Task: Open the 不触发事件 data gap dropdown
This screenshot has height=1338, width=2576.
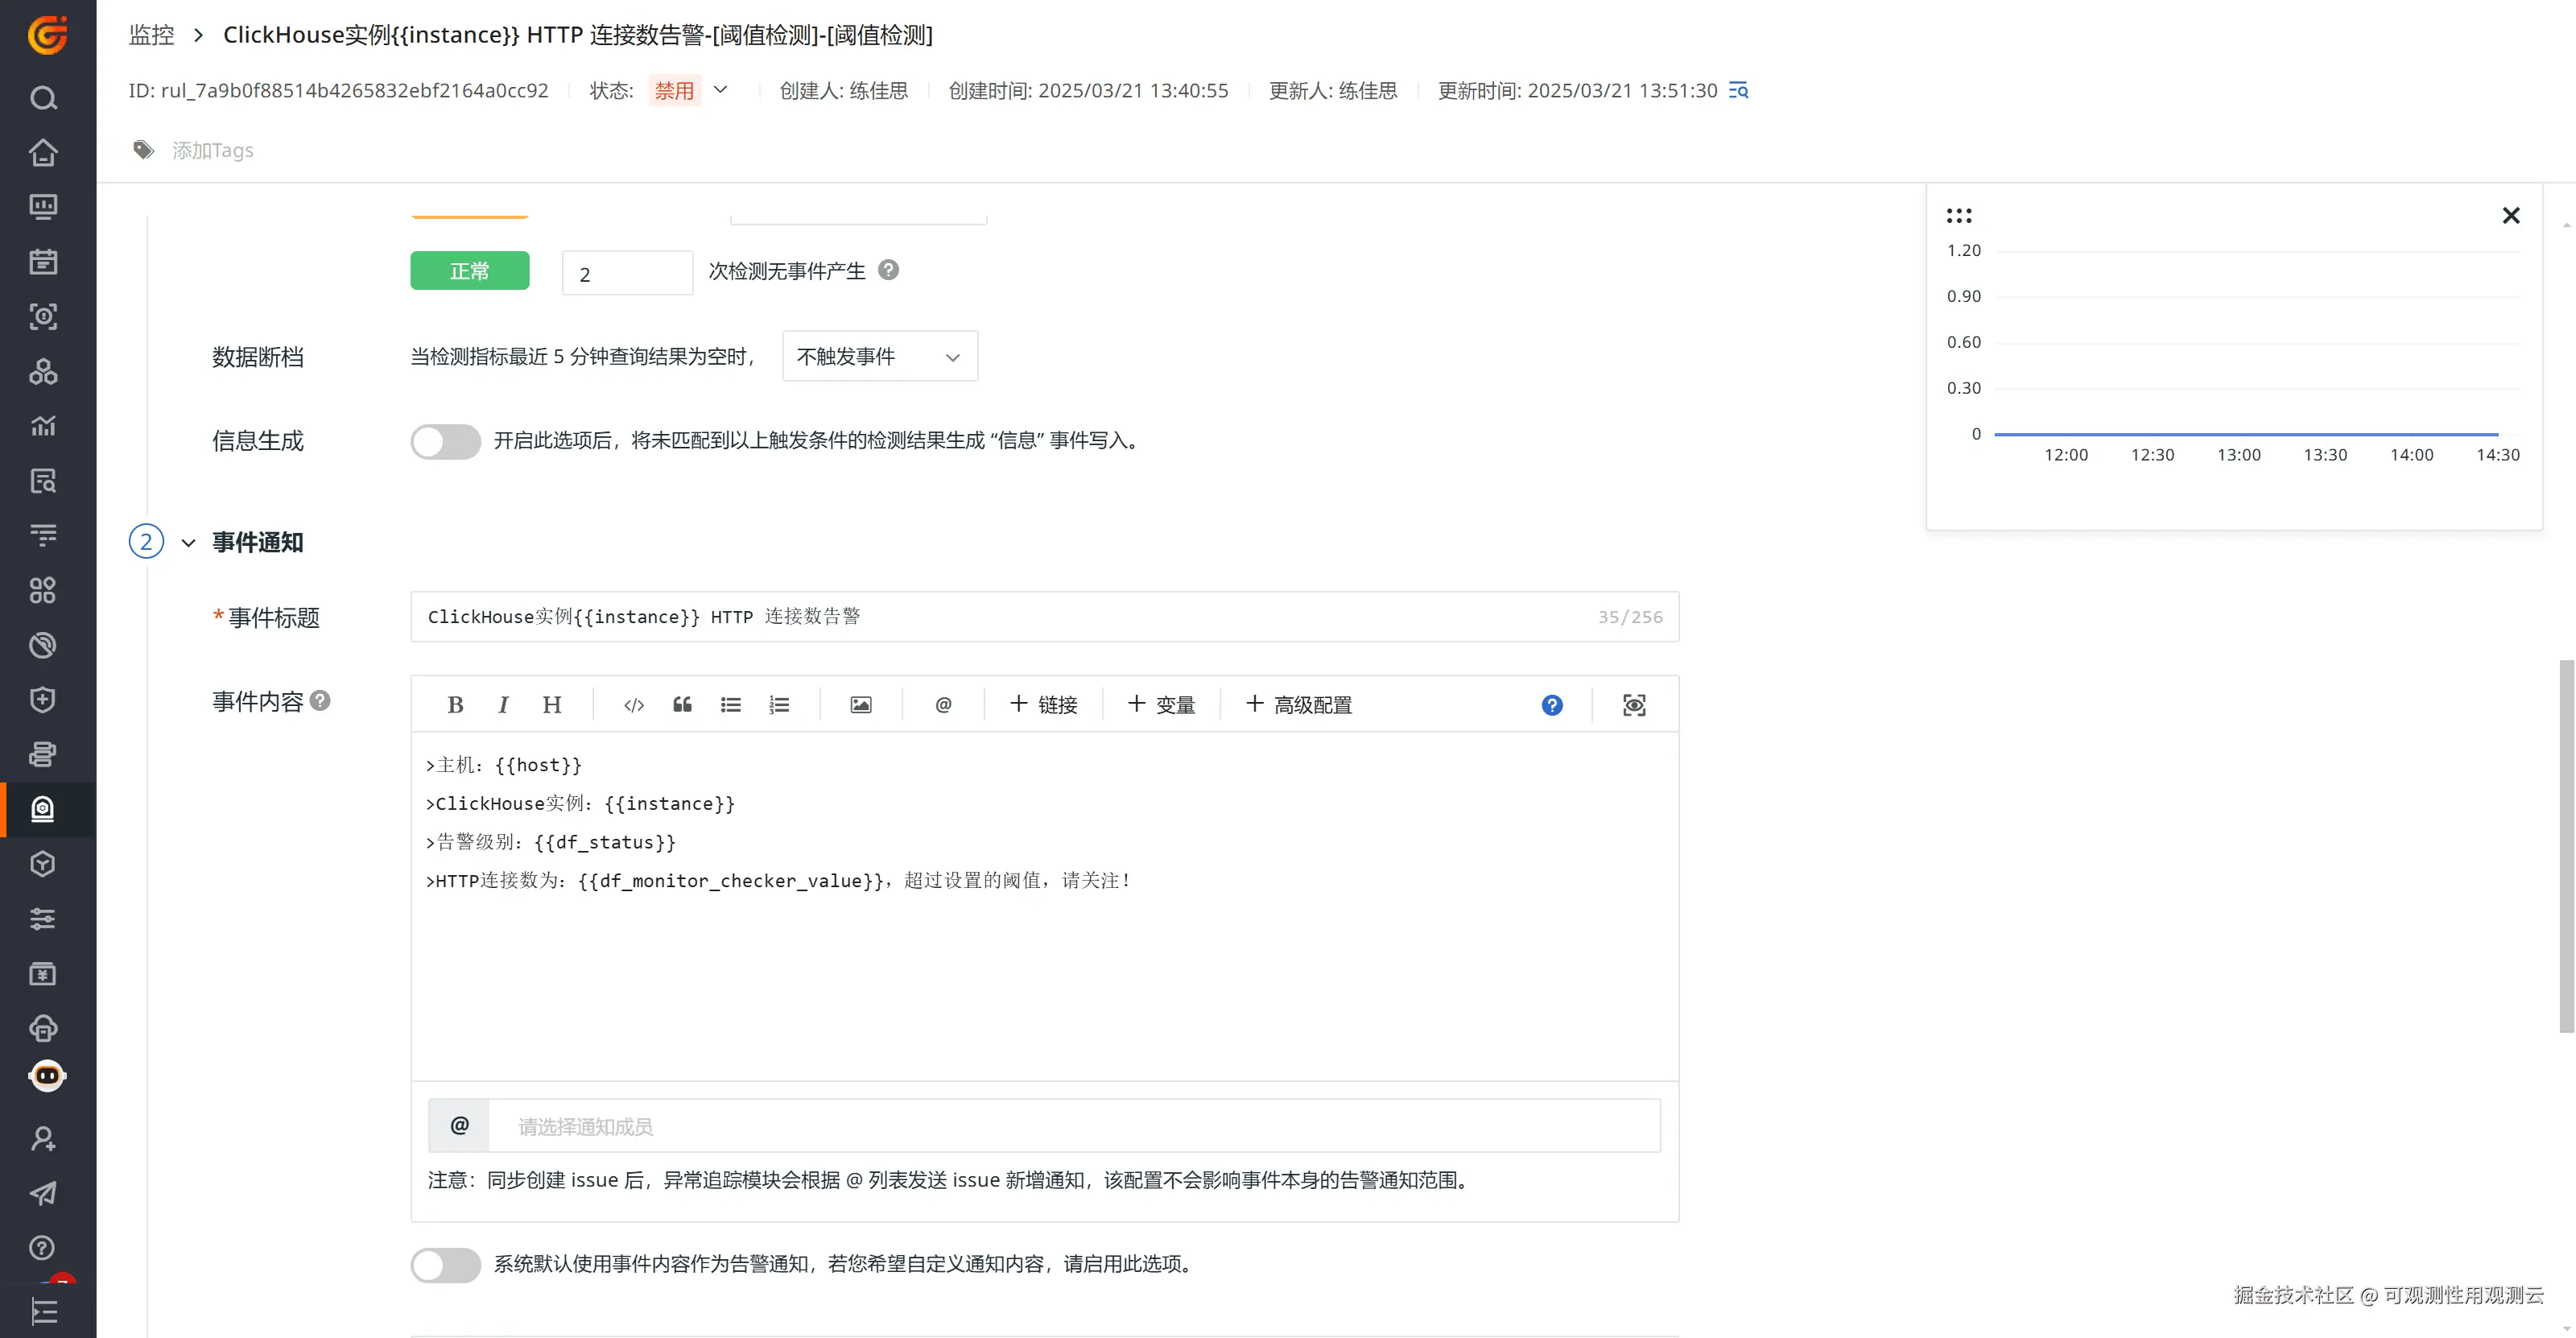Action: pyautogui.click(x=880, y=356)
